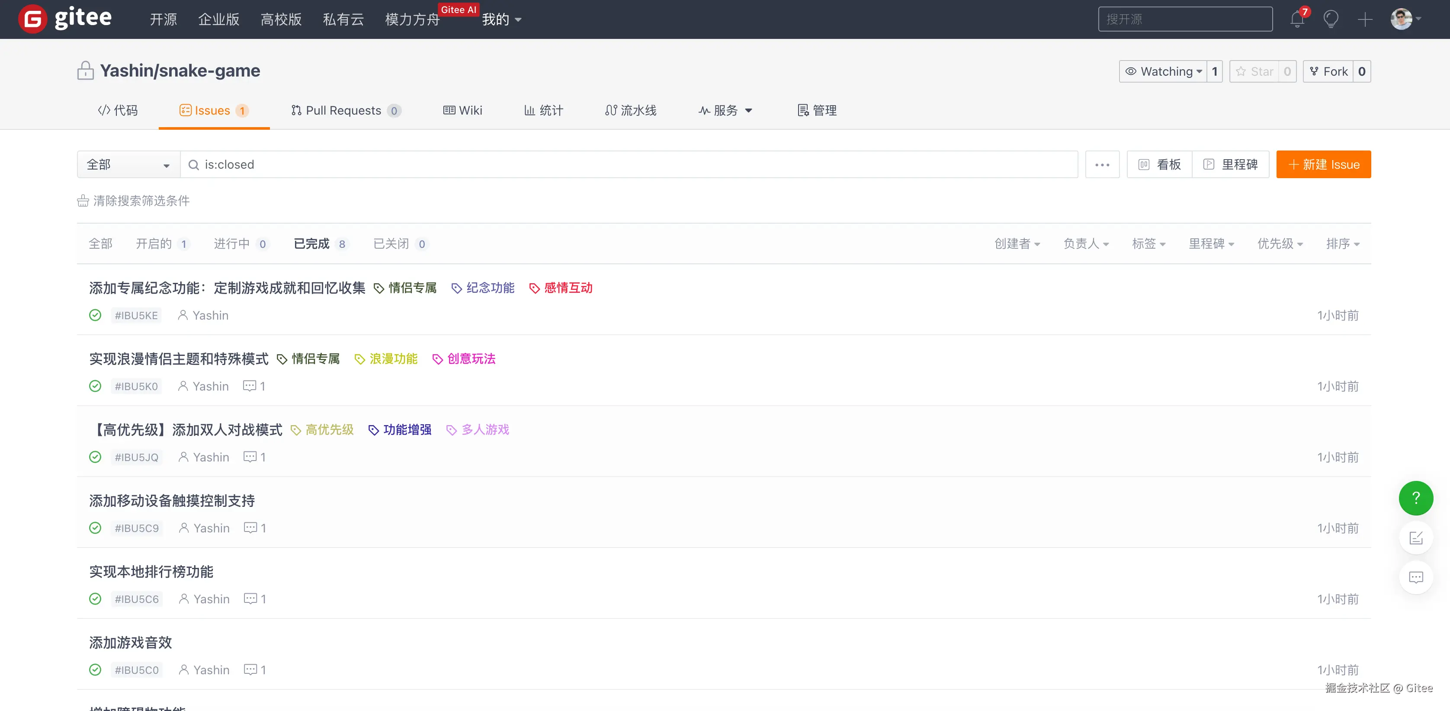This screenshot has width=1450, height=711.
Task: Click the floating edit feedback icon
Action: (x=1416, y=538)
